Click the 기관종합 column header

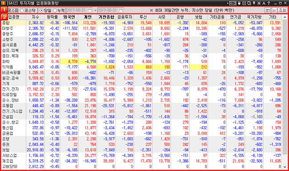click(106, 17)
